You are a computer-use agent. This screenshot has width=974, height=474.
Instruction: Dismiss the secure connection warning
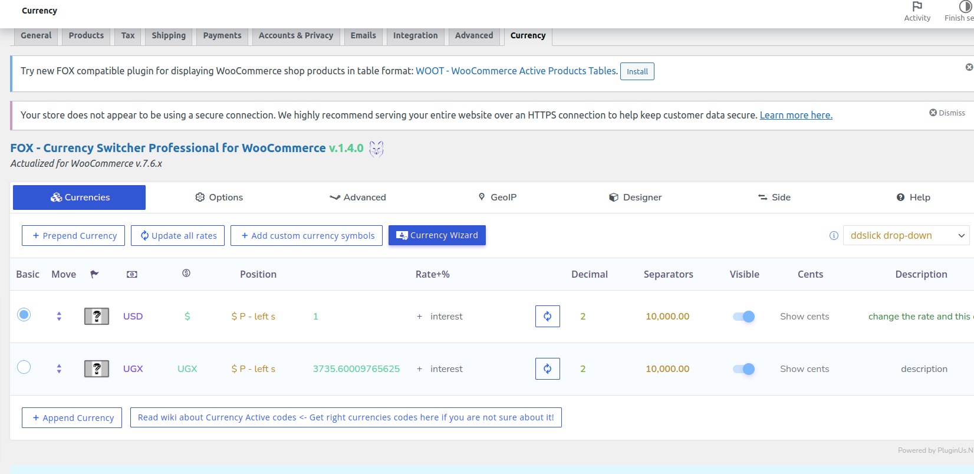[947, 113]
